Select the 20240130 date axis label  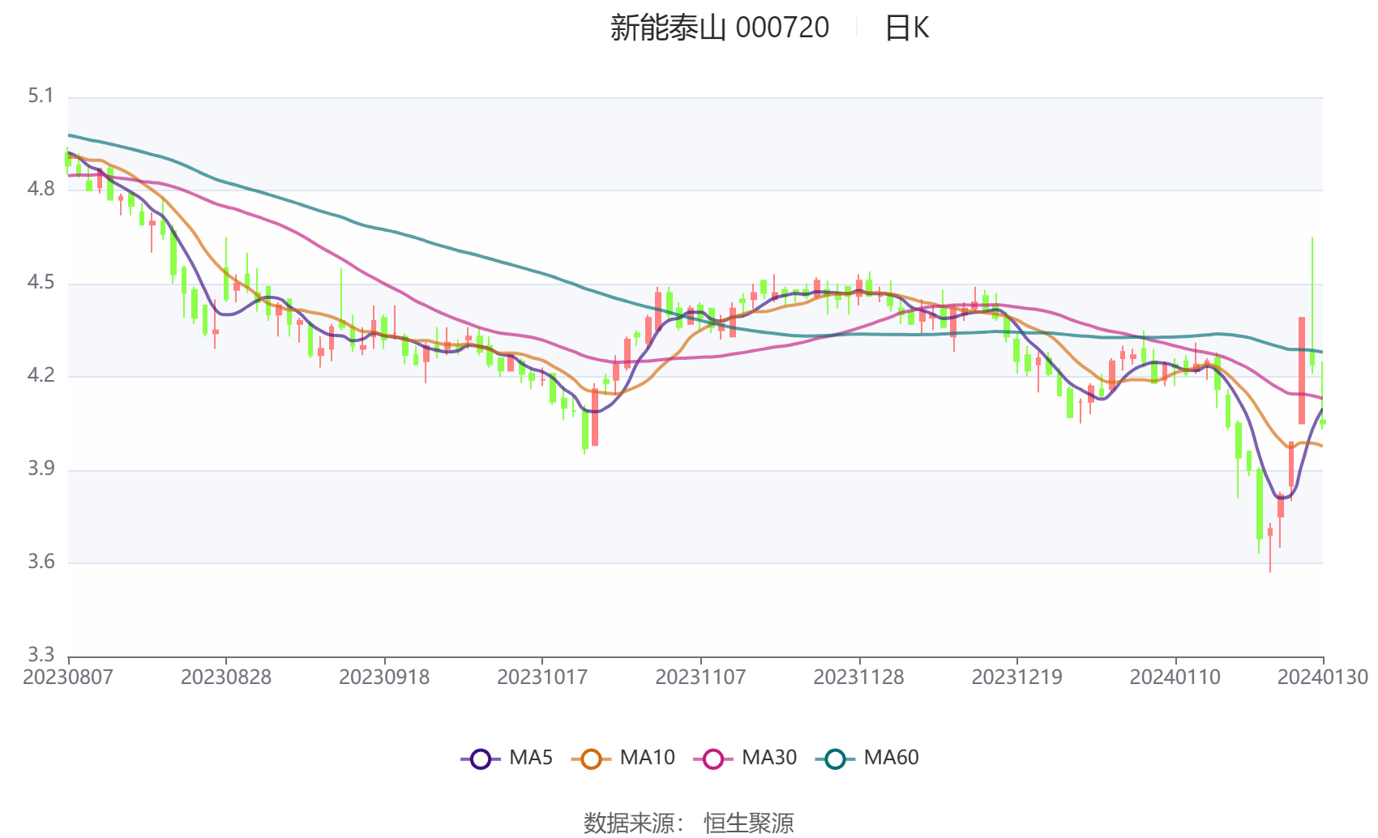(x=1323, y=677)
